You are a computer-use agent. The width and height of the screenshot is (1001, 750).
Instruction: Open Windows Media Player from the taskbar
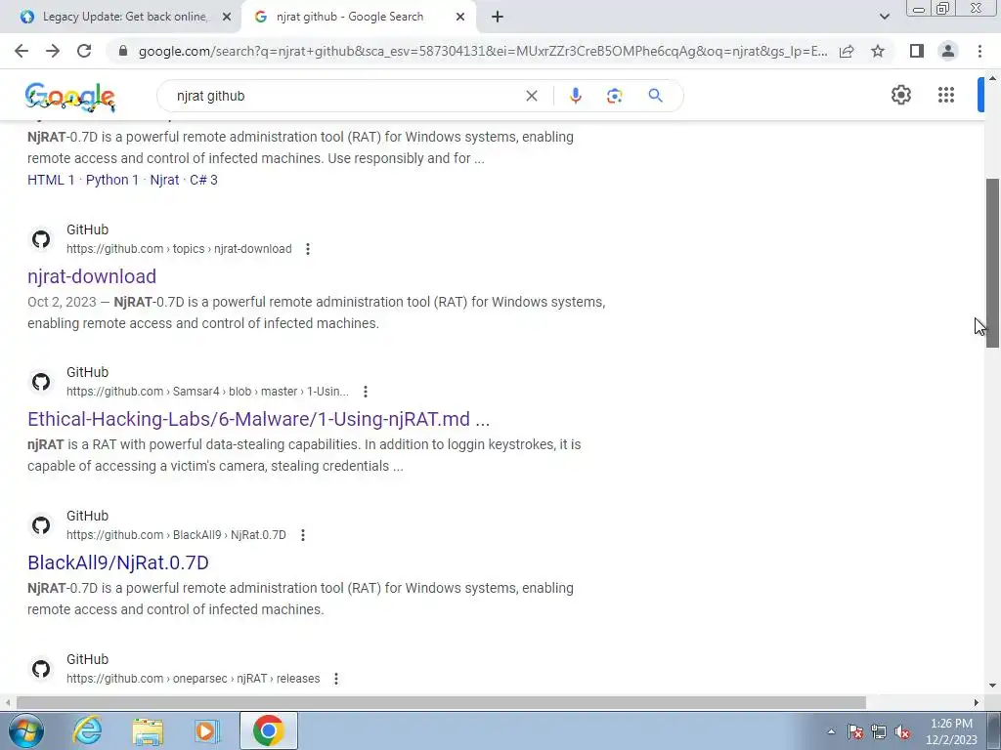207,730
